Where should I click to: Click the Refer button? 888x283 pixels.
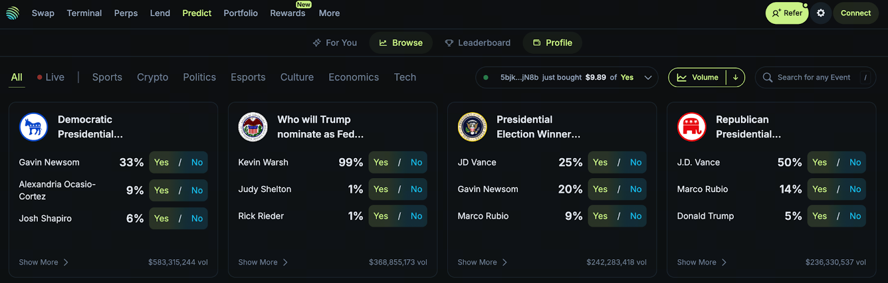786,13
